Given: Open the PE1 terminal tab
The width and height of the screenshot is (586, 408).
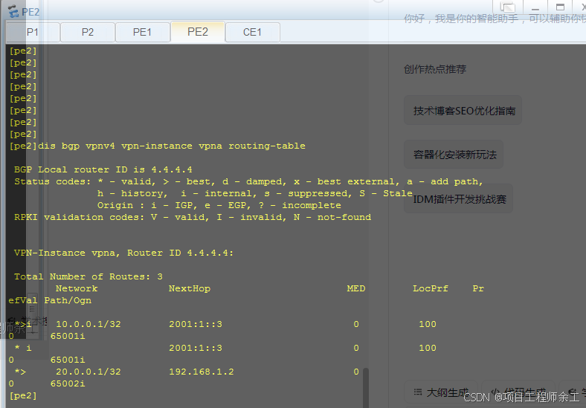Looking at the screenshot, I should (x=142, y=32).
